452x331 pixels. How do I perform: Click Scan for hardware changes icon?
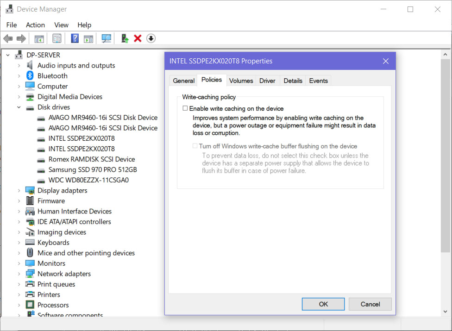point(107,38)
